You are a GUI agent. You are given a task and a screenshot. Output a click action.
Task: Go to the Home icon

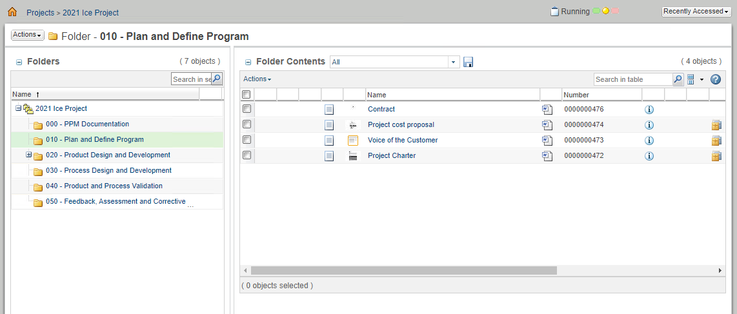pos(12,12)
